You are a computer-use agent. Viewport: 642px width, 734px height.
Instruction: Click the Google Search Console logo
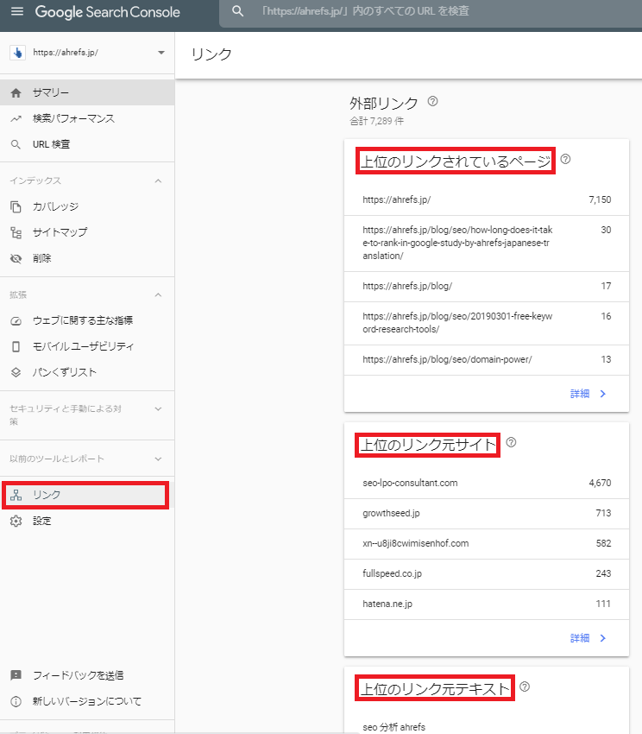[x=107, y=12]
